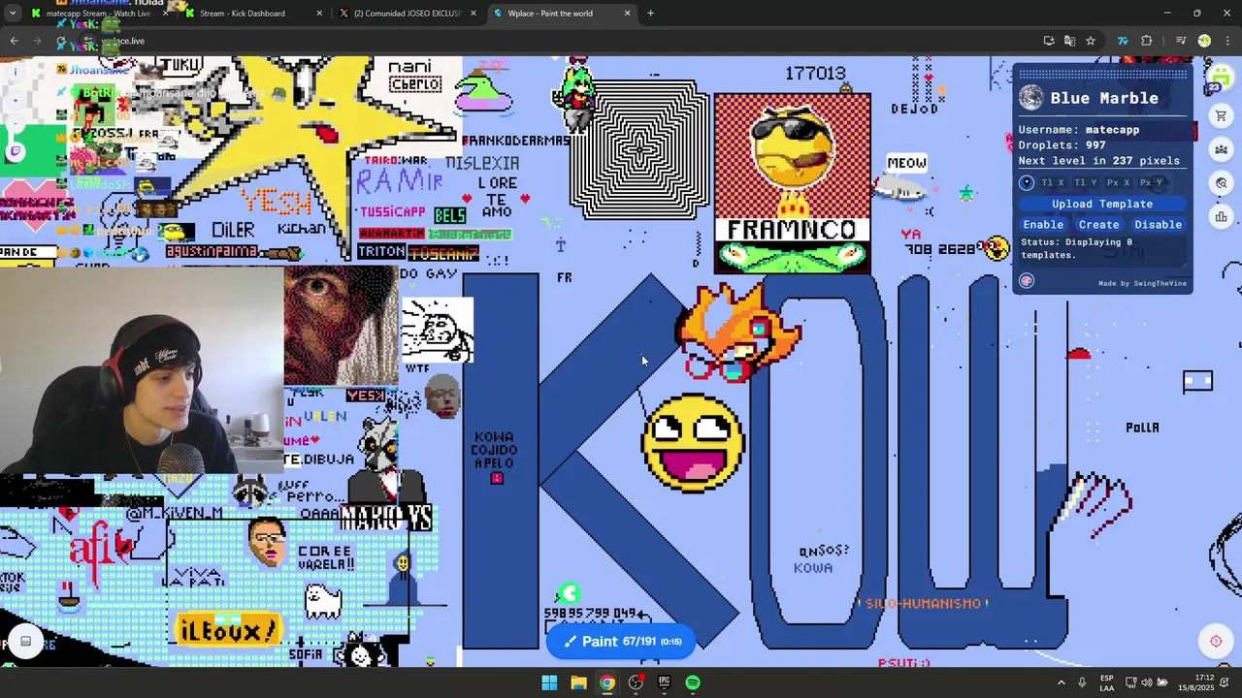Click the Blue Marble status text box
1242x698 pixels.
pyautogui.click(x=1102, y=250)
